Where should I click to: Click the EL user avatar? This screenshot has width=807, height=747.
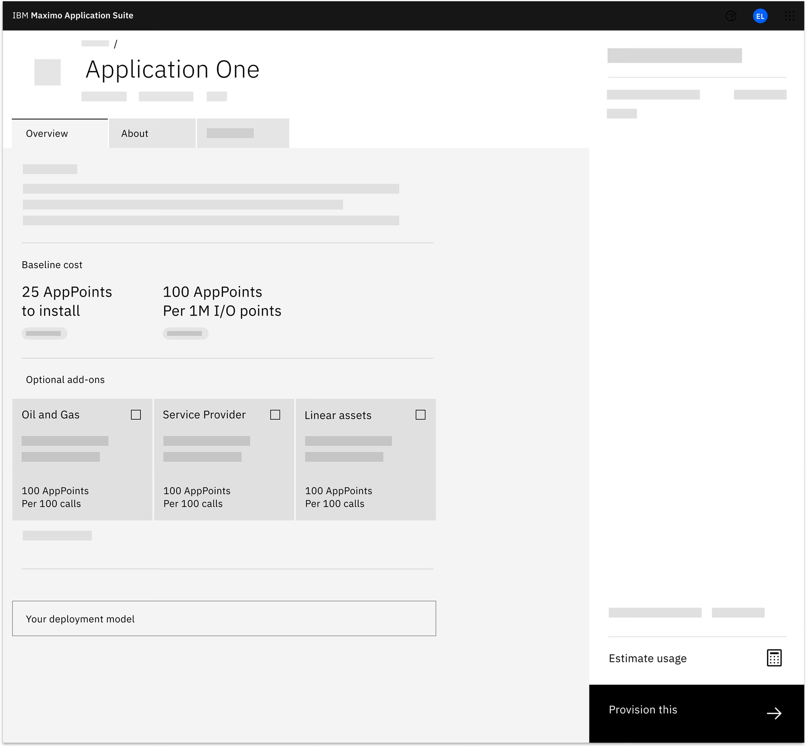coord(761,16)
